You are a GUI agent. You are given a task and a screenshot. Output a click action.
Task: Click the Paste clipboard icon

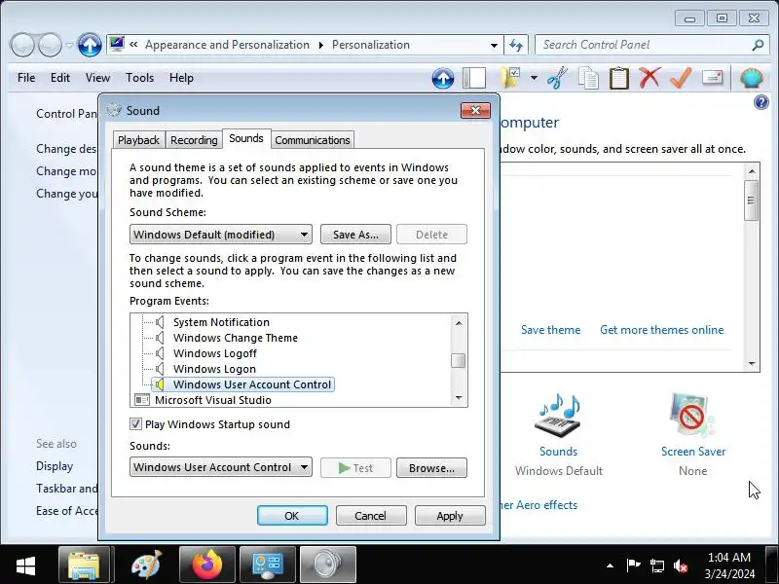619,78
